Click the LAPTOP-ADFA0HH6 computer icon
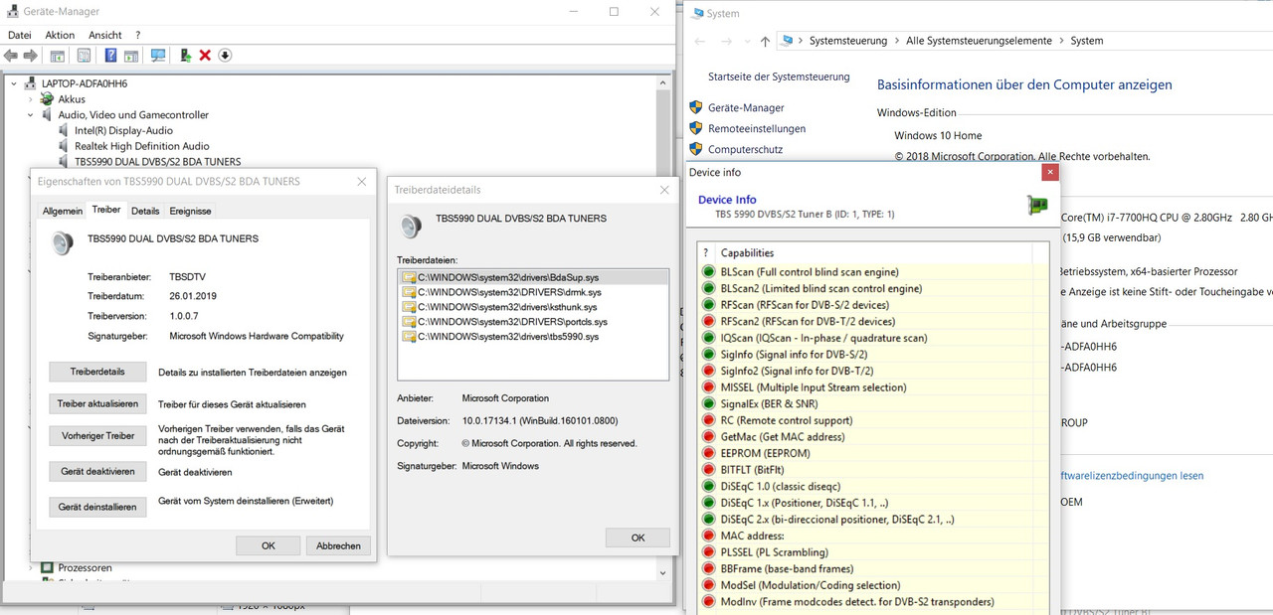 tap(31, 83)
